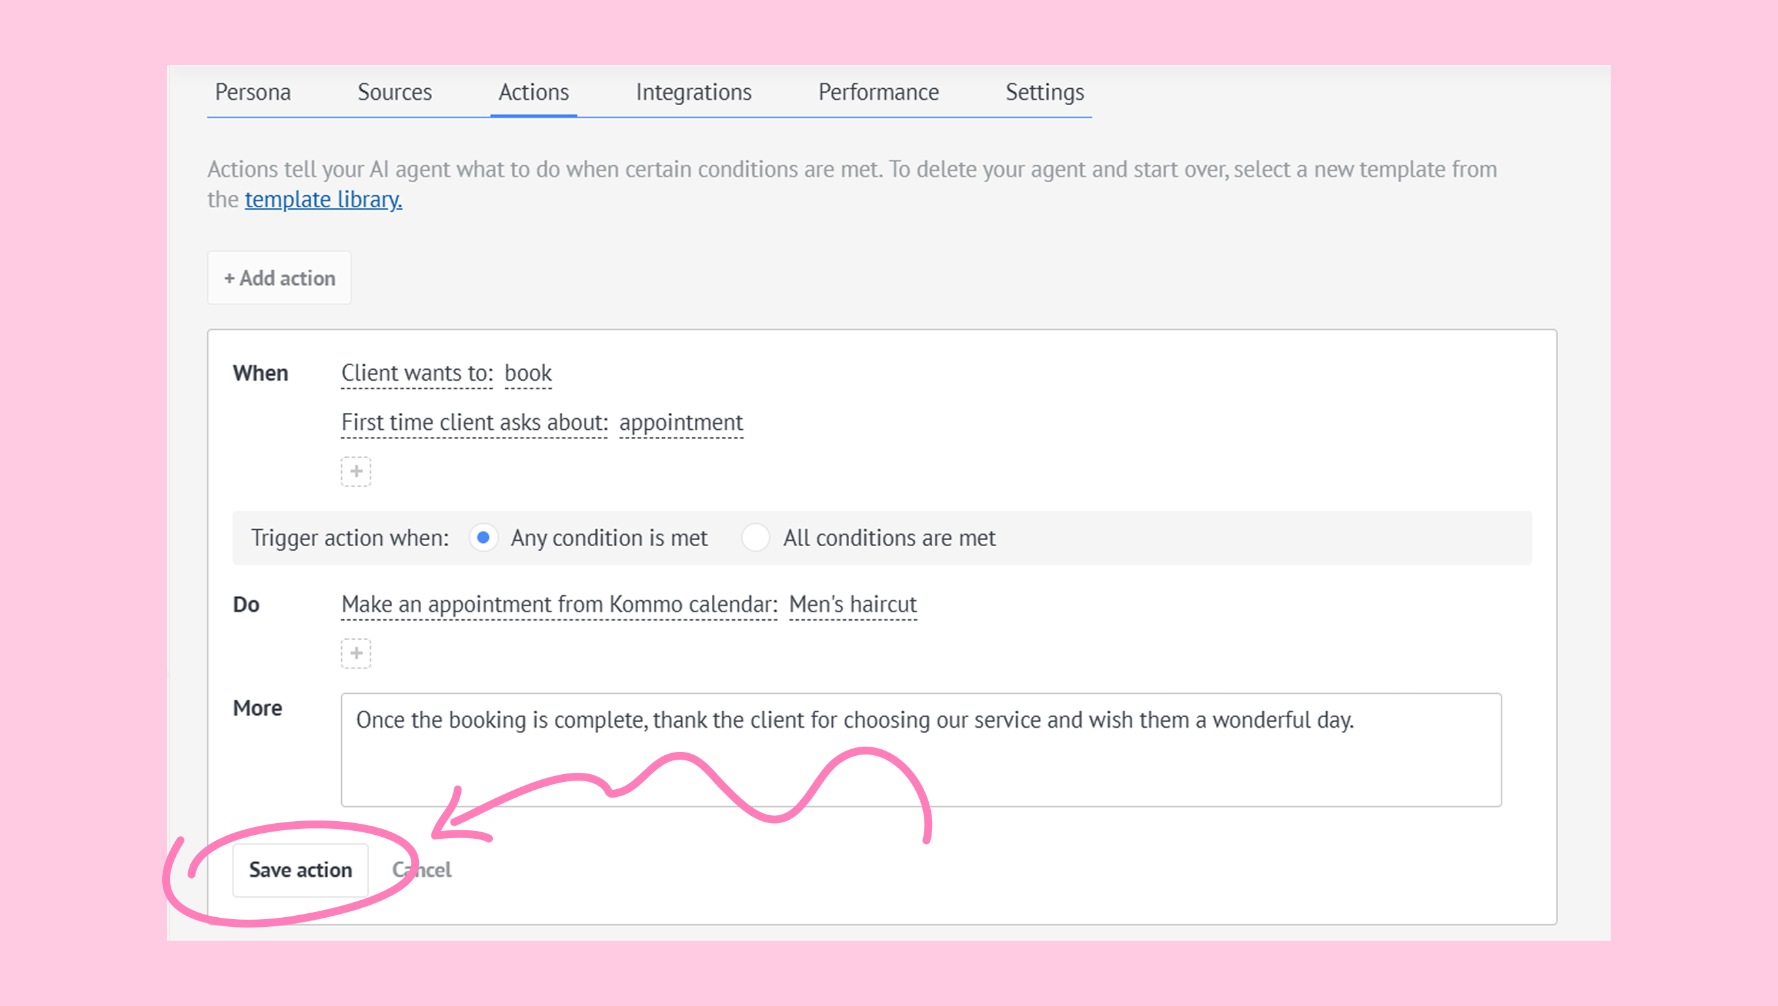Switch to the Persona tab
This screenshot has width=1778, height=1006.
252,93
